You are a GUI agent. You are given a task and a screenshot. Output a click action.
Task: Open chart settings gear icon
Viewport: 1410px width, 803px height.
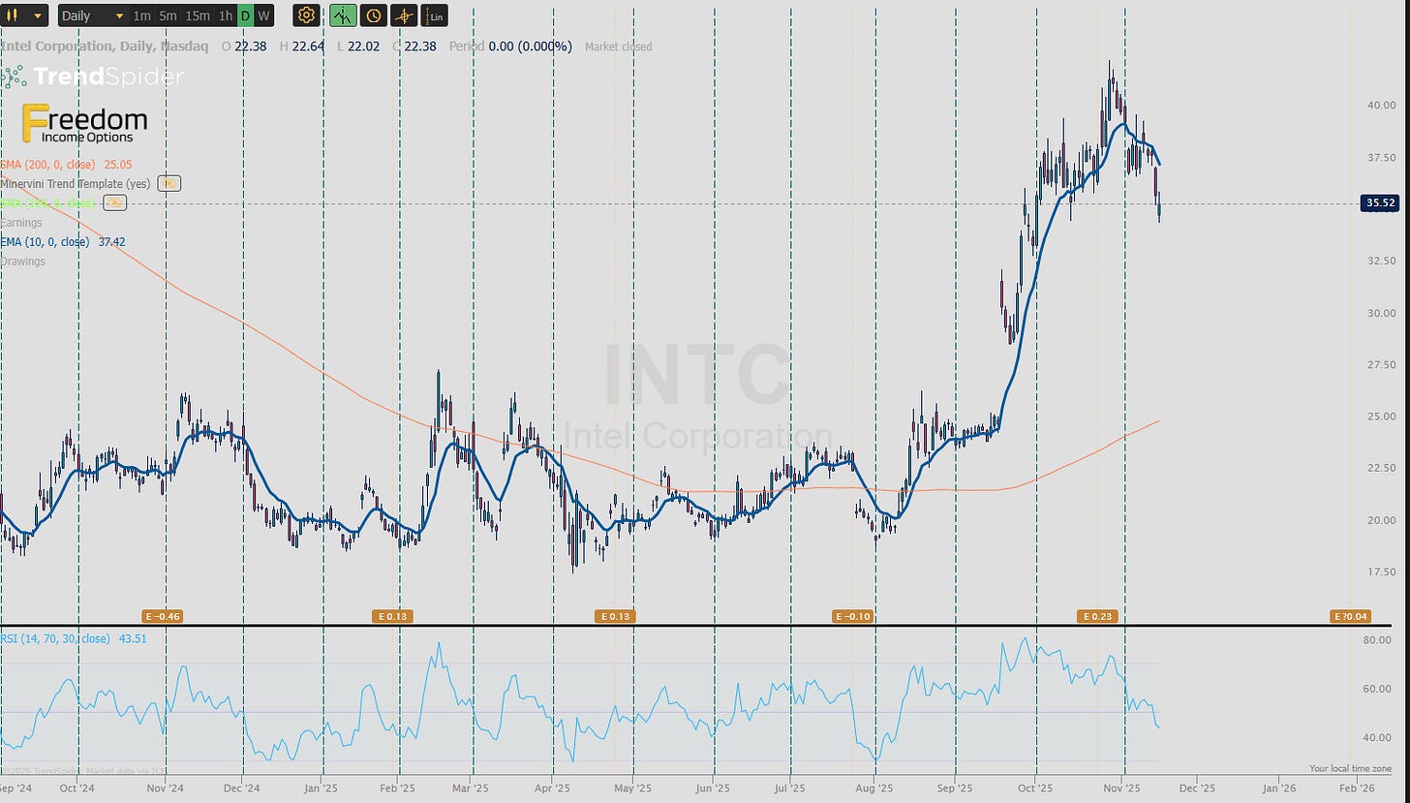click(307, 15)
